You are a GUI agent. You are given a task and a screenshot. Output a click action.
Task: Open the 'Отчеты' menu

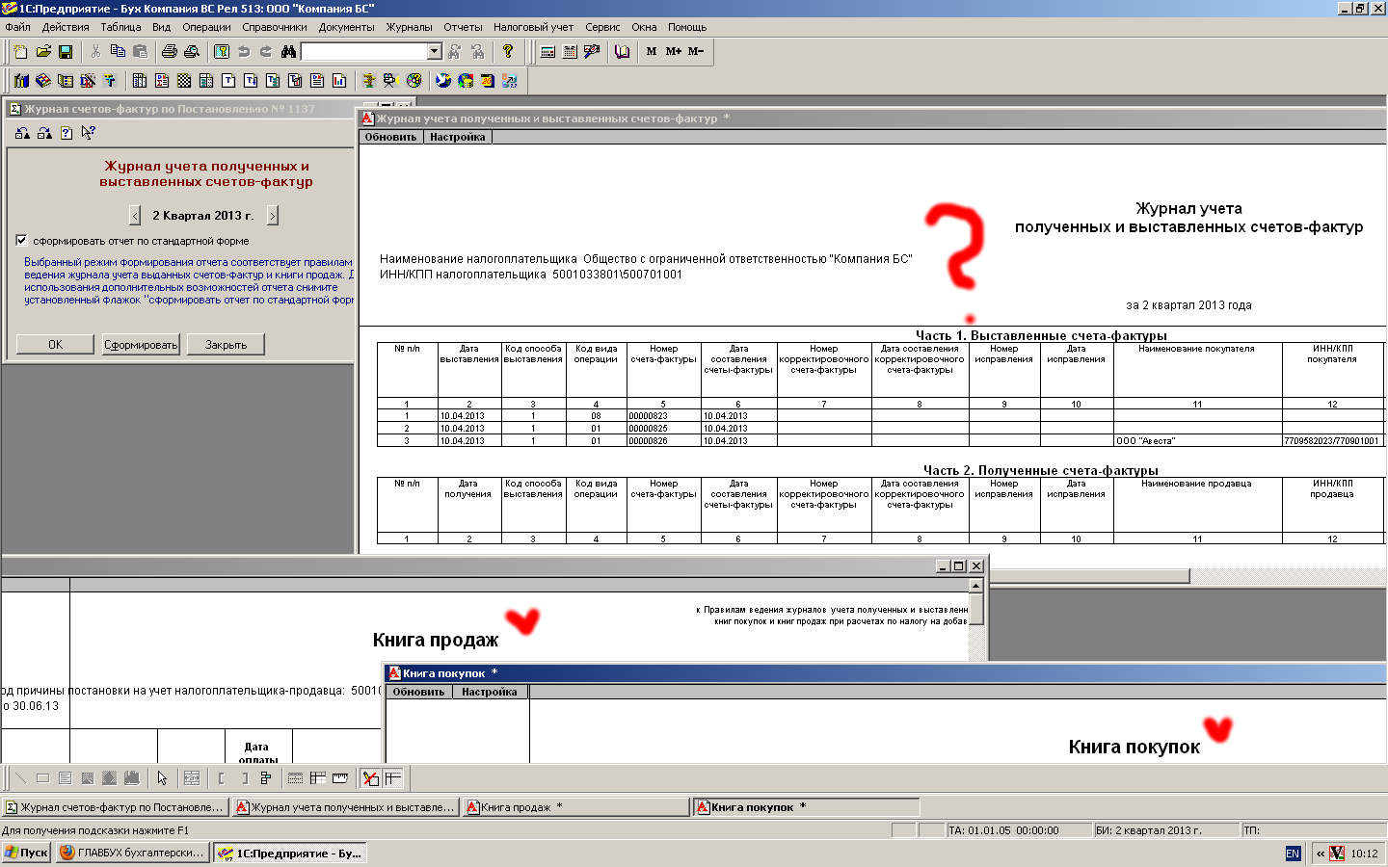click(463, 27)
